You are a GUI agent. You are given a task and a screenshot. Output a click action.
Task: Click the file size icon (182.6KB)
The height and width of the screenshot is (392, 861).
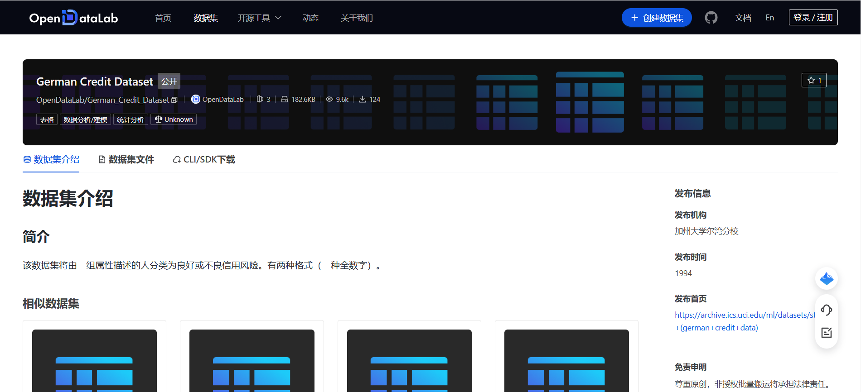(x=285, y=99)
